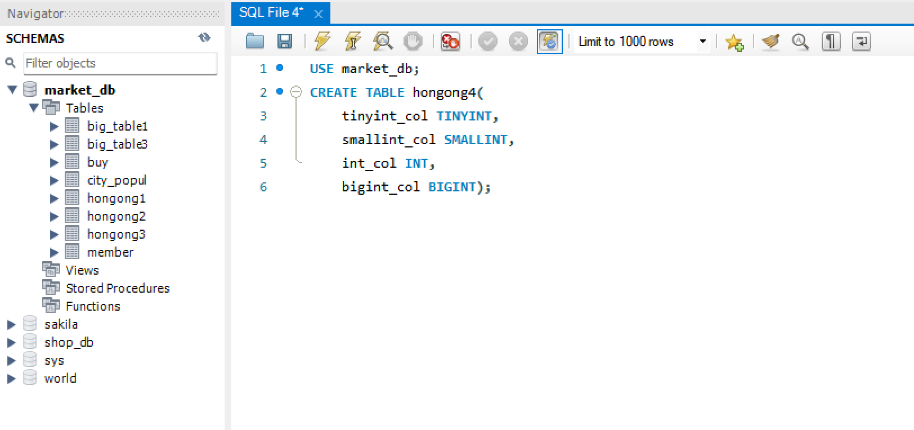Viewport: 914px width, 430px height.
Task: Expand the sys schema
Action: 11,360
